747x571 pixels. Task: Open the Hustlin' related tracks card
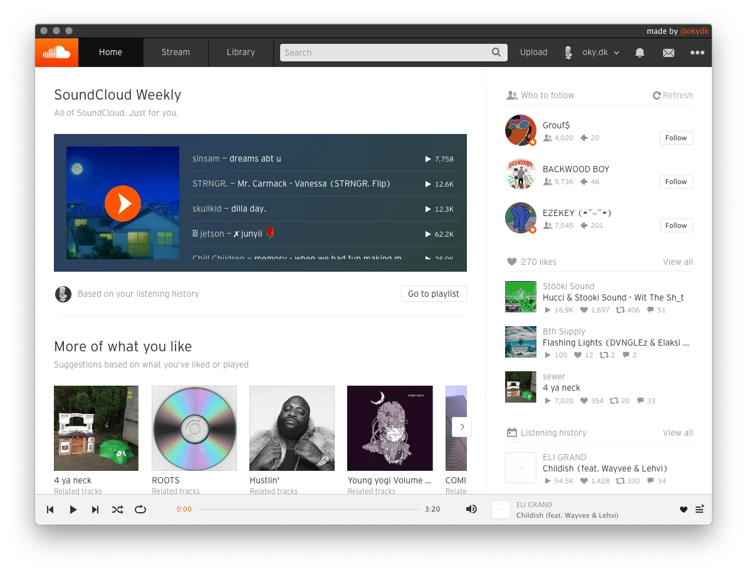(x=292, y=428)
